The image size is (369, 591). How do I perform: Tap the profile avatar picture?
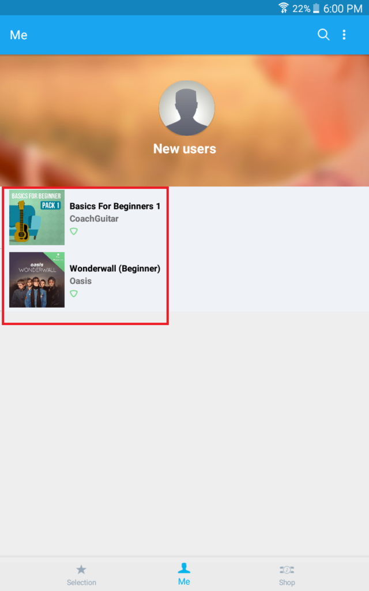pyautogui.click(x=186, y=108)
